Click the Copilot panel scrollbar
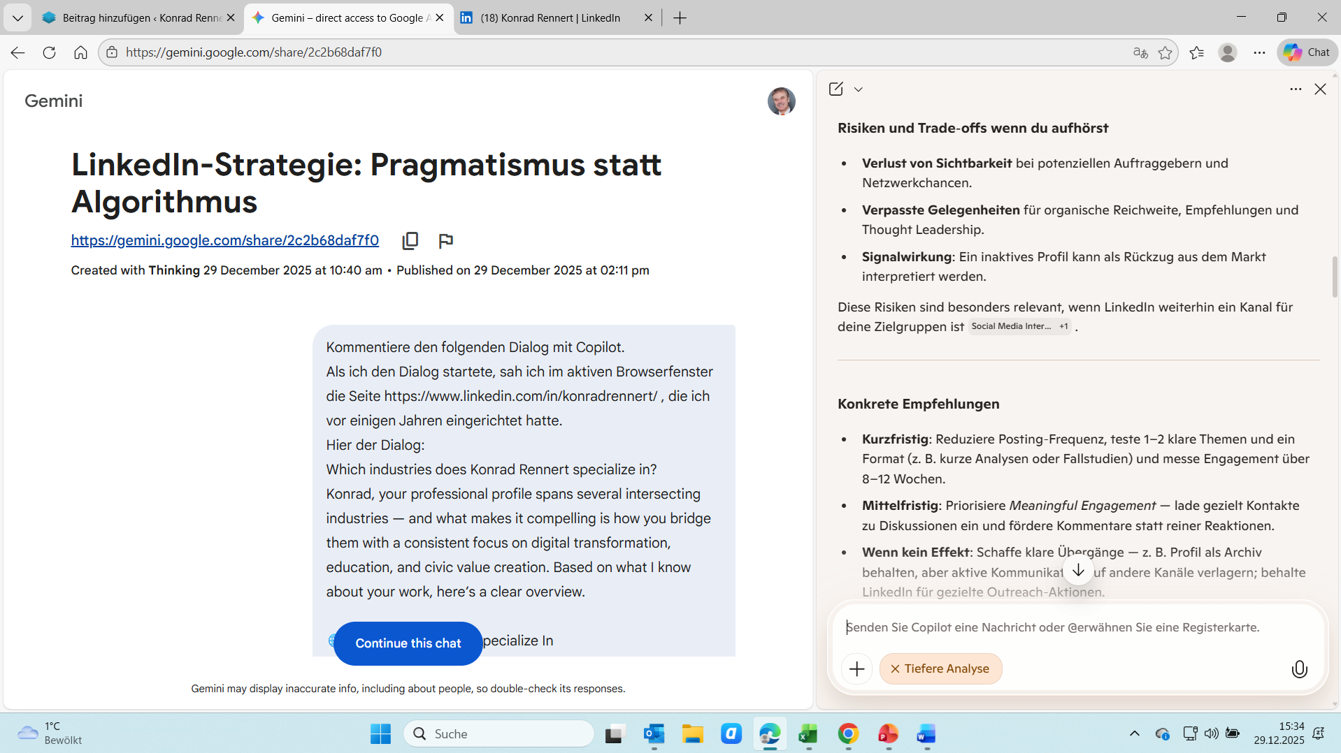 point(1334,277)
